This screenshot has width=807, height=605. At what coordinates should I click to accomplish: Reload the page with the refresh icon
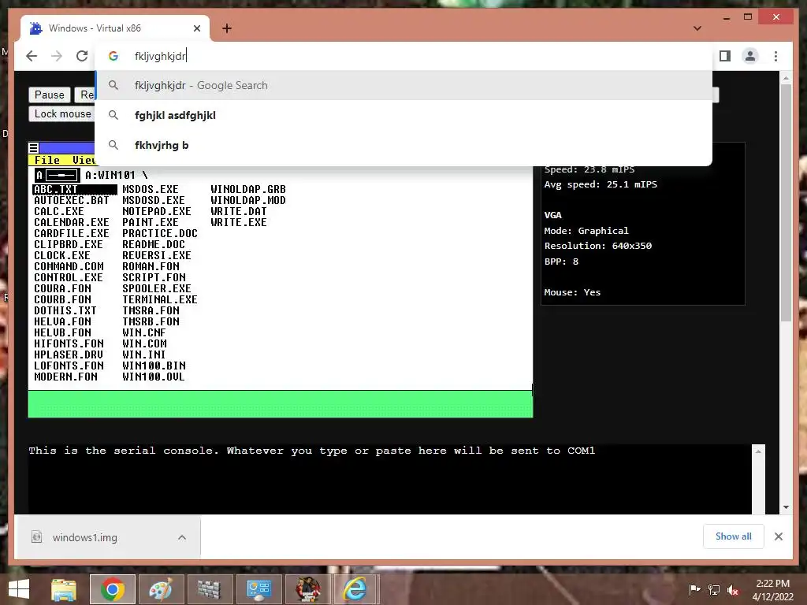tap(82, 56)
